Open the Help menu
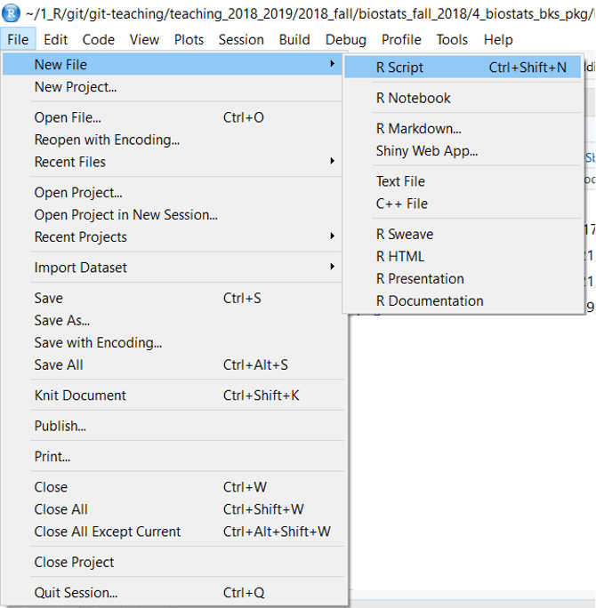Image resolution: width=596 pixels, height=608 pixels. [498, 39]
